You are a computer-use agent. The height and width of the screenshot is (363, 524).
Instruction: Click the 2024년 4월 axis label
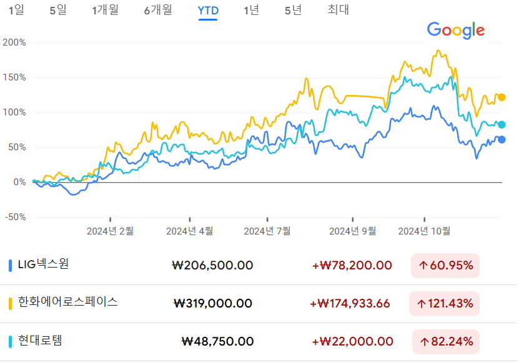click(189, 231)
